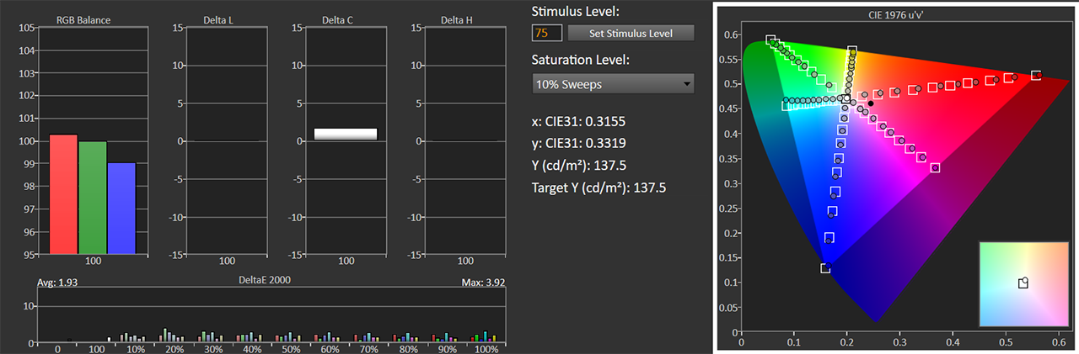Click the blue bar in RGB Balance
This screenshot has width=1079, height=354.
(x=121, y=207)
